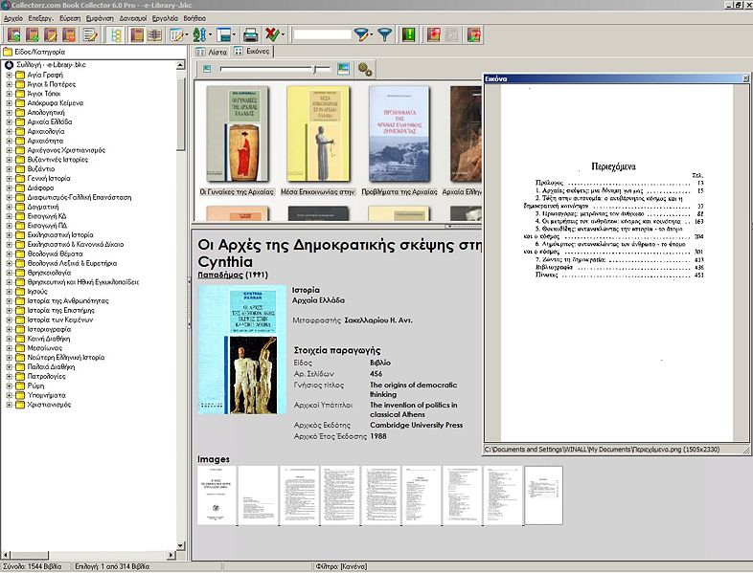The width and height of the screenshot is (753, 573).
Task: Click the plain funnel filter icon
Action: pos(385,35)
